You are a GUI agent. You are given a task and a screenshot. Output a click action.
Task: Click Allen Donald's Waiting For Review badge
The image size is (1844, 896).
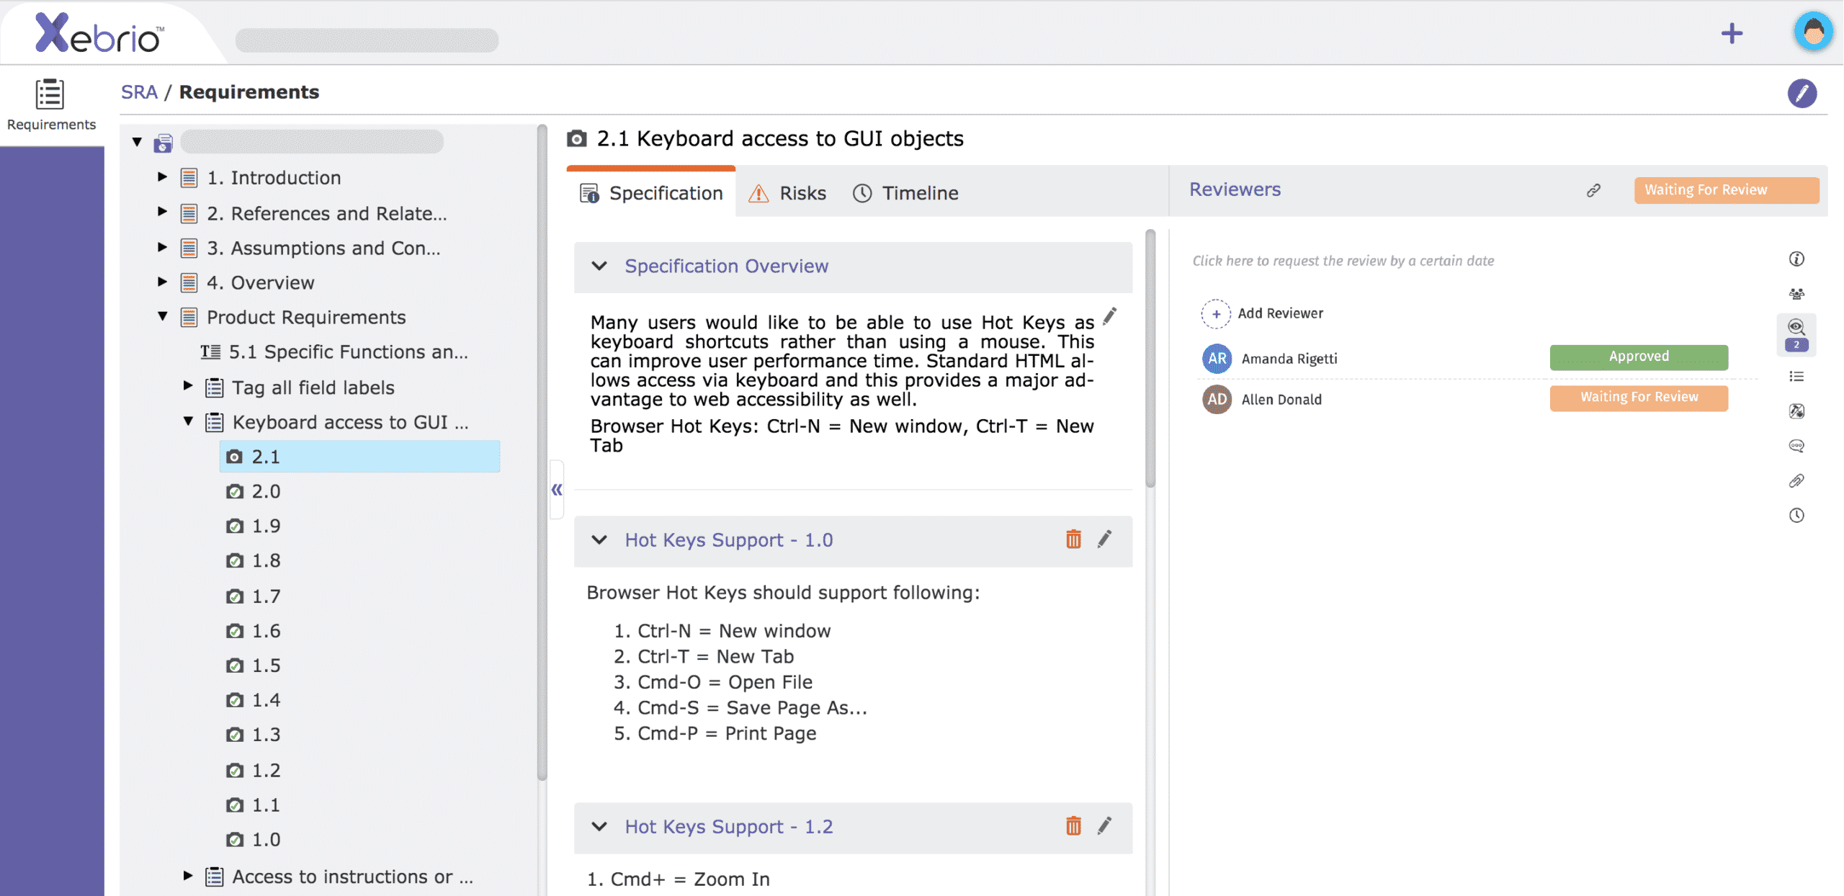click(x=1639, y=398)
